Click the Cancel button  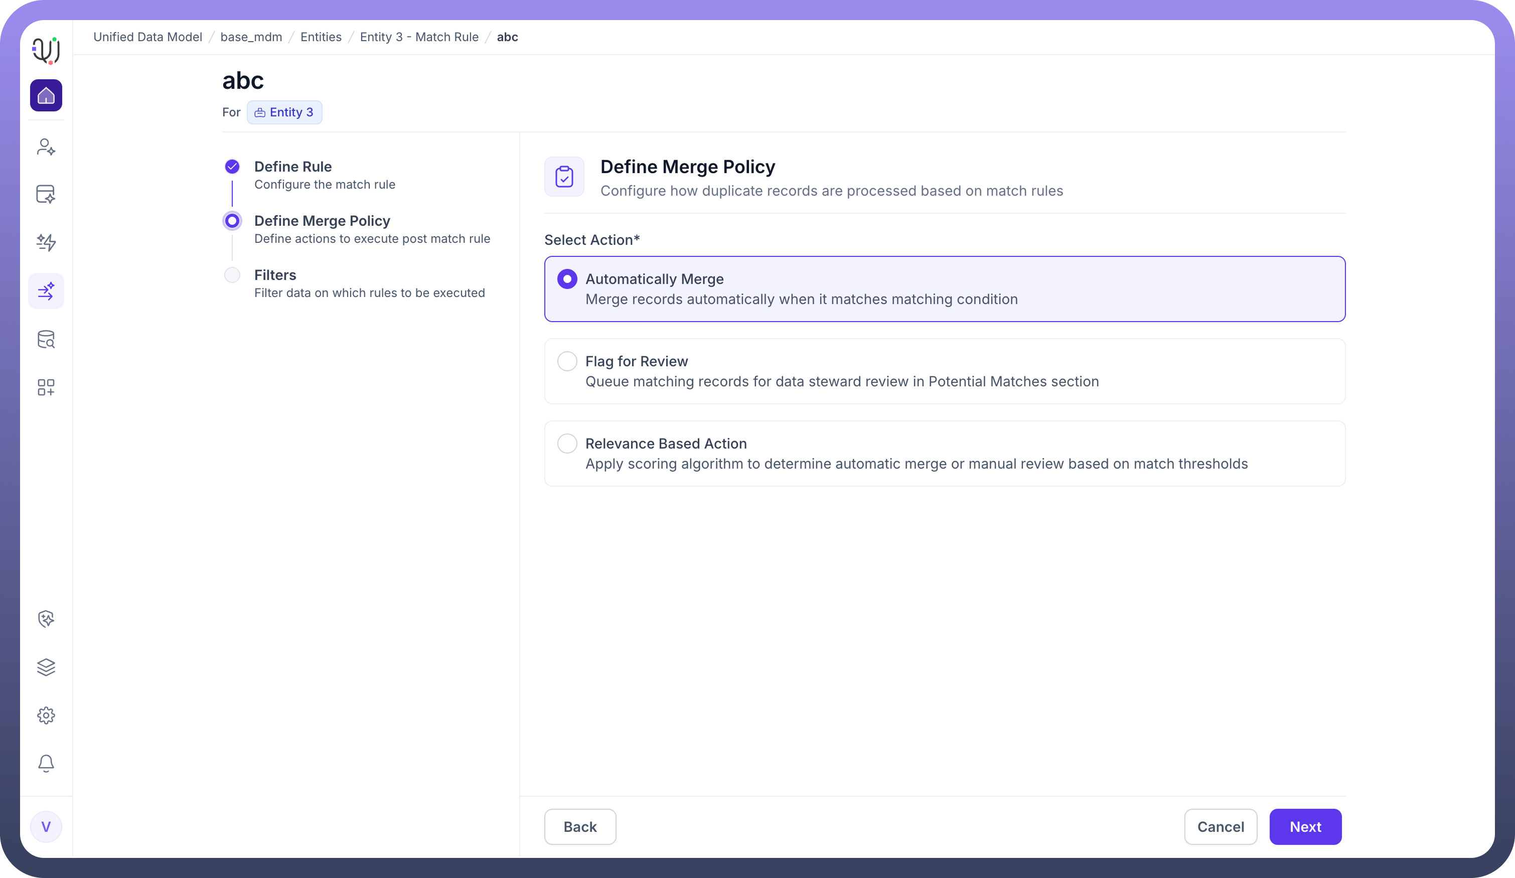click(1220, 827)
